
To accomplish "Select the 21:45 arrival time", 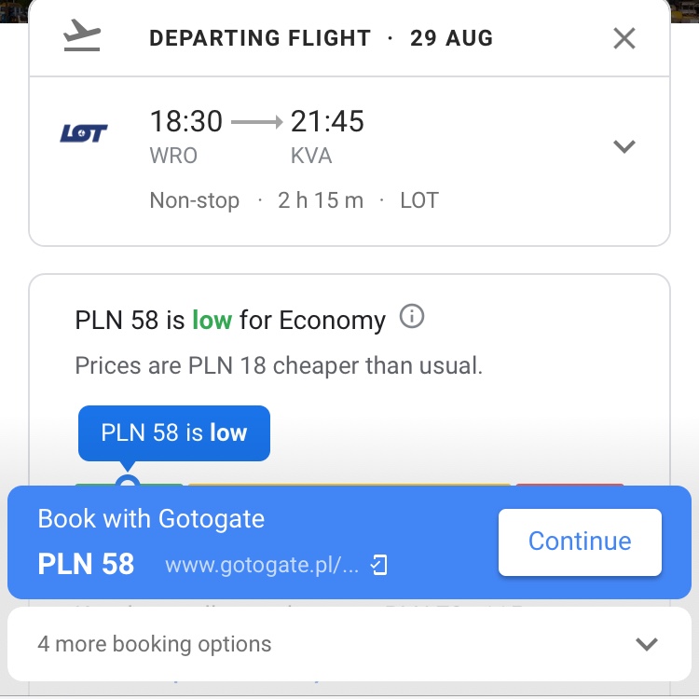I will pyautogui.click(x=327, y=121).
